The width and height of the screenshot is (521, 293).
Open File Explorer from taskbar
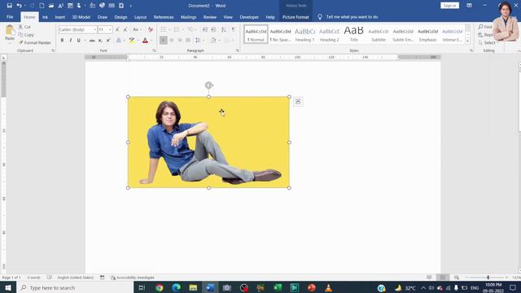click(x=193, y=287)
